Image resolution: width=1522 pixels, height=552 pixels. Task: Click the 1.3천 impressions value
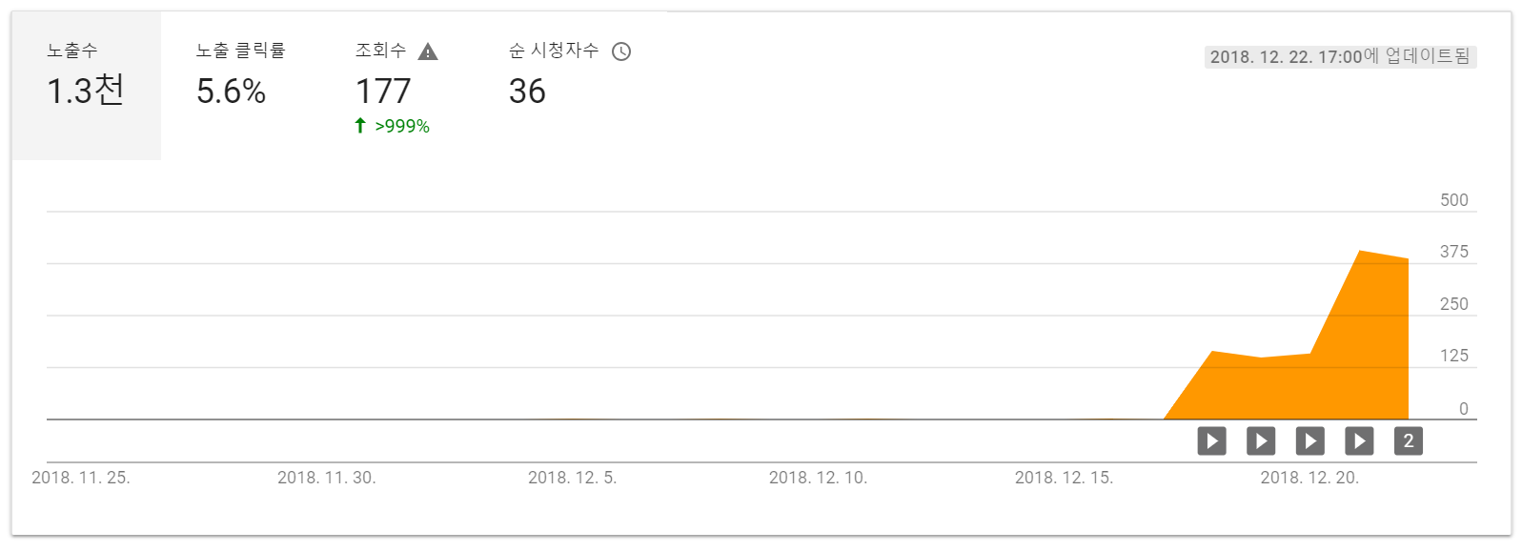point(86,92)
